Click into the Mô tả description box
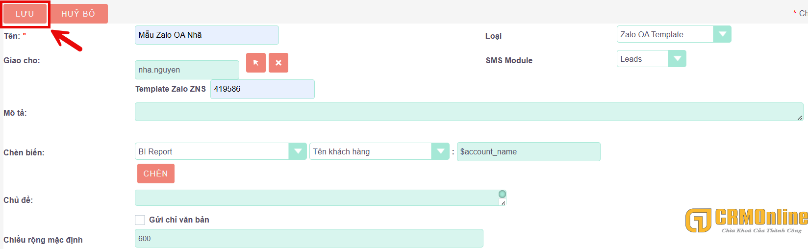808x249 pixels. pos(468,112)
